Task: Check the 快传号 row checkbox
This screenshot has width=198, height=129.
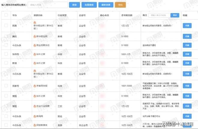Action: (6, 54)
